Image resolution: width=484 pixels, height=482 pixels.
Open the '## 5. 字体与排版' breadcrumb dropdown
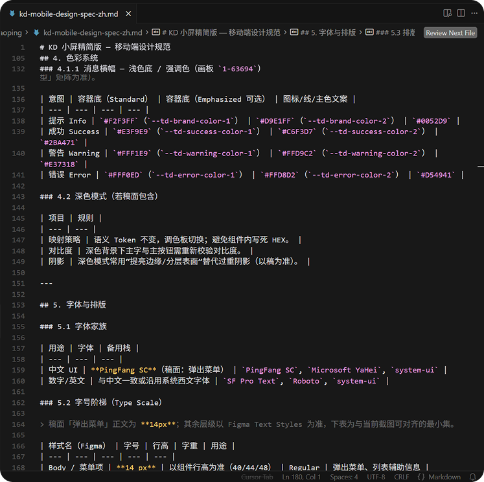coord(328,32)
